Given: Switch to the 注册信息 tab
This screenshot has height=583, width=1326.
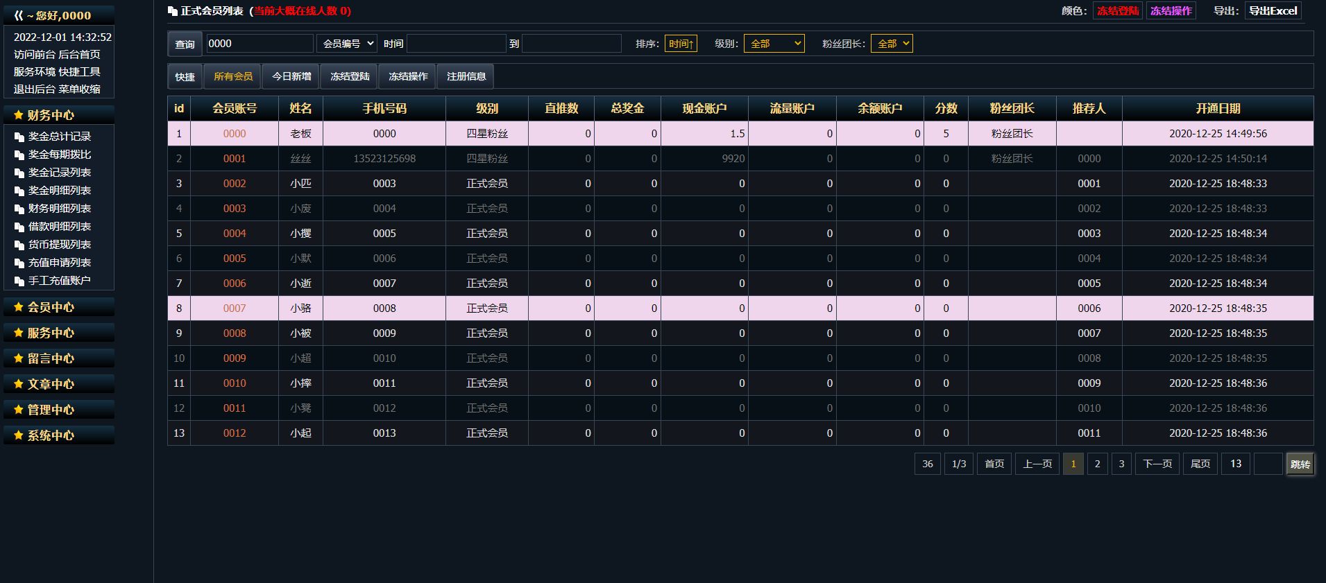Looking at the screenshot, I should coord(466,76).
